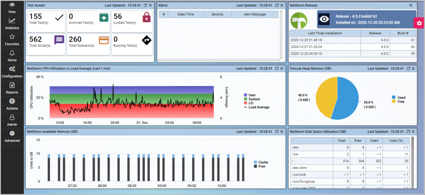Open the View sidebar menu
Viewport: 425px width, 195px height.
coord(12,8)
